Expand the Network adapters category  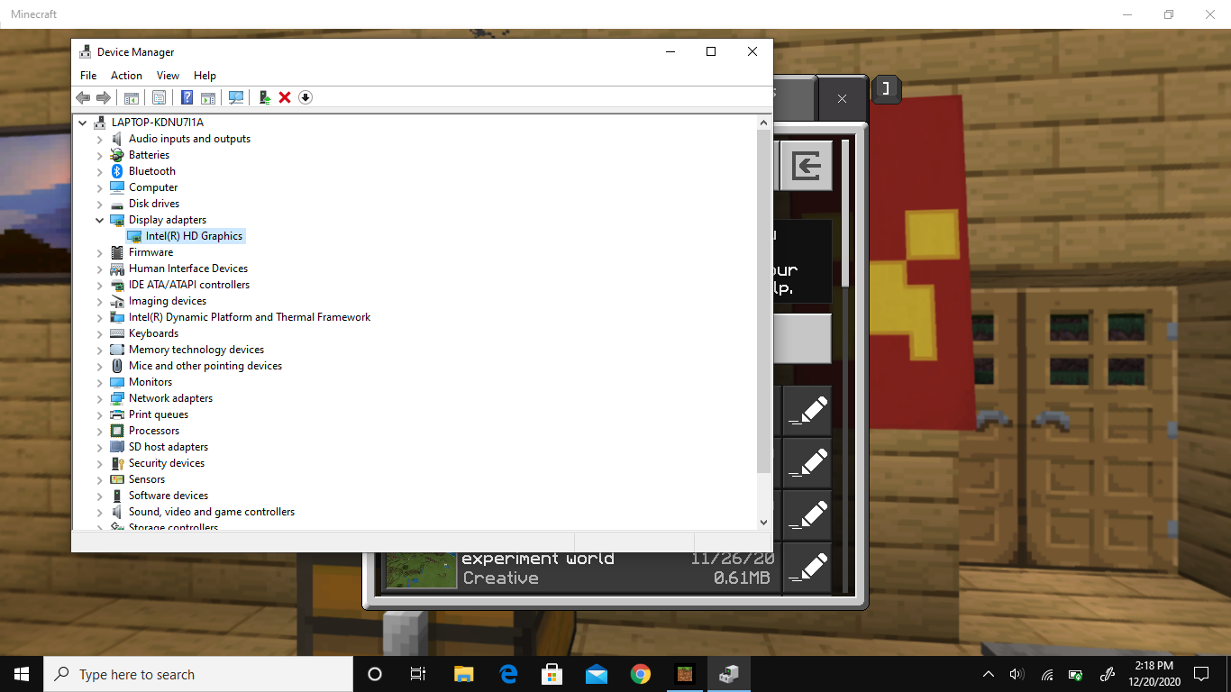pyautogui.click(x=100, y=398)
